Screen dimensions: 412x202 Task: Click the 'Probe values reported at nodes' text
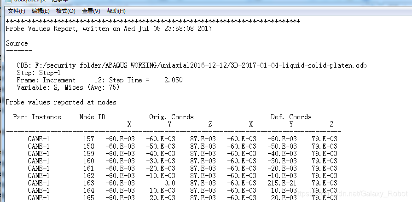tap(61, 102)
